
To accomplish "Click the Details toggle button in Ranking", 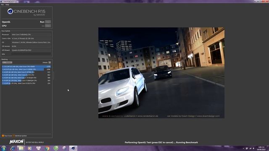I will click(x=50, y=62).
